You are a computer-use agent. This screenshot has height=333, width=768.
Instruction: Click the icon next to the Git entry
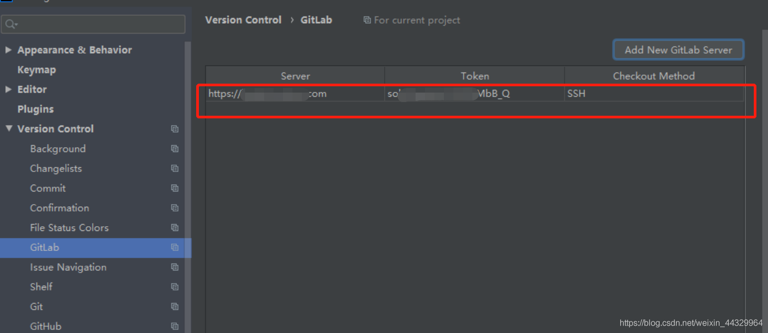pos(175,306)
